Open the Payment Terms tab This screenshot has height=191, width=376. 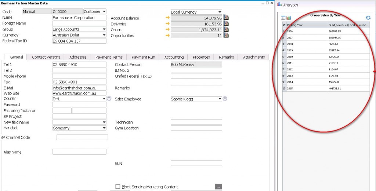[109, 57]
